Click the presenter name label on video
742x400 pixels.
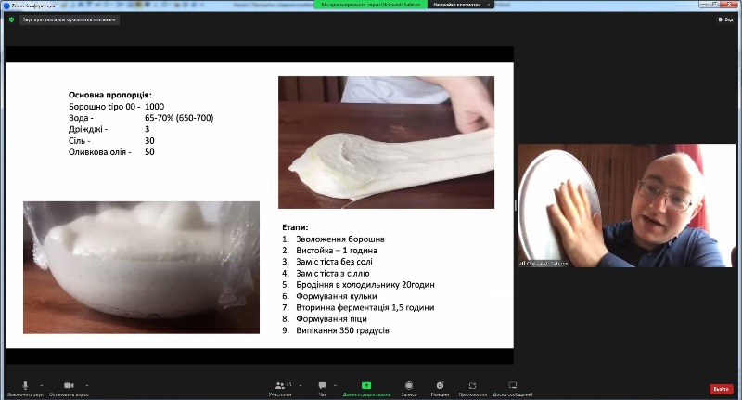click(544, 264)
